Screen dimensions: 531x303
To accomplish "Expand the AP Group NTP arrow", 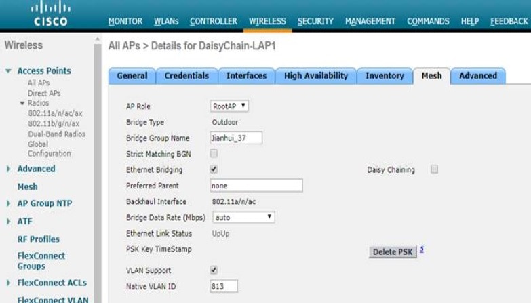I will click(x=8, y=203).
